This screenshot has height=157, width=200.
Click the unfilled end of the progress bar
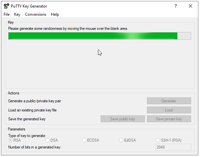point(184,36)
